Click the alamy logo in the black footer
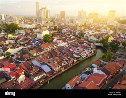 click(10, 94)
